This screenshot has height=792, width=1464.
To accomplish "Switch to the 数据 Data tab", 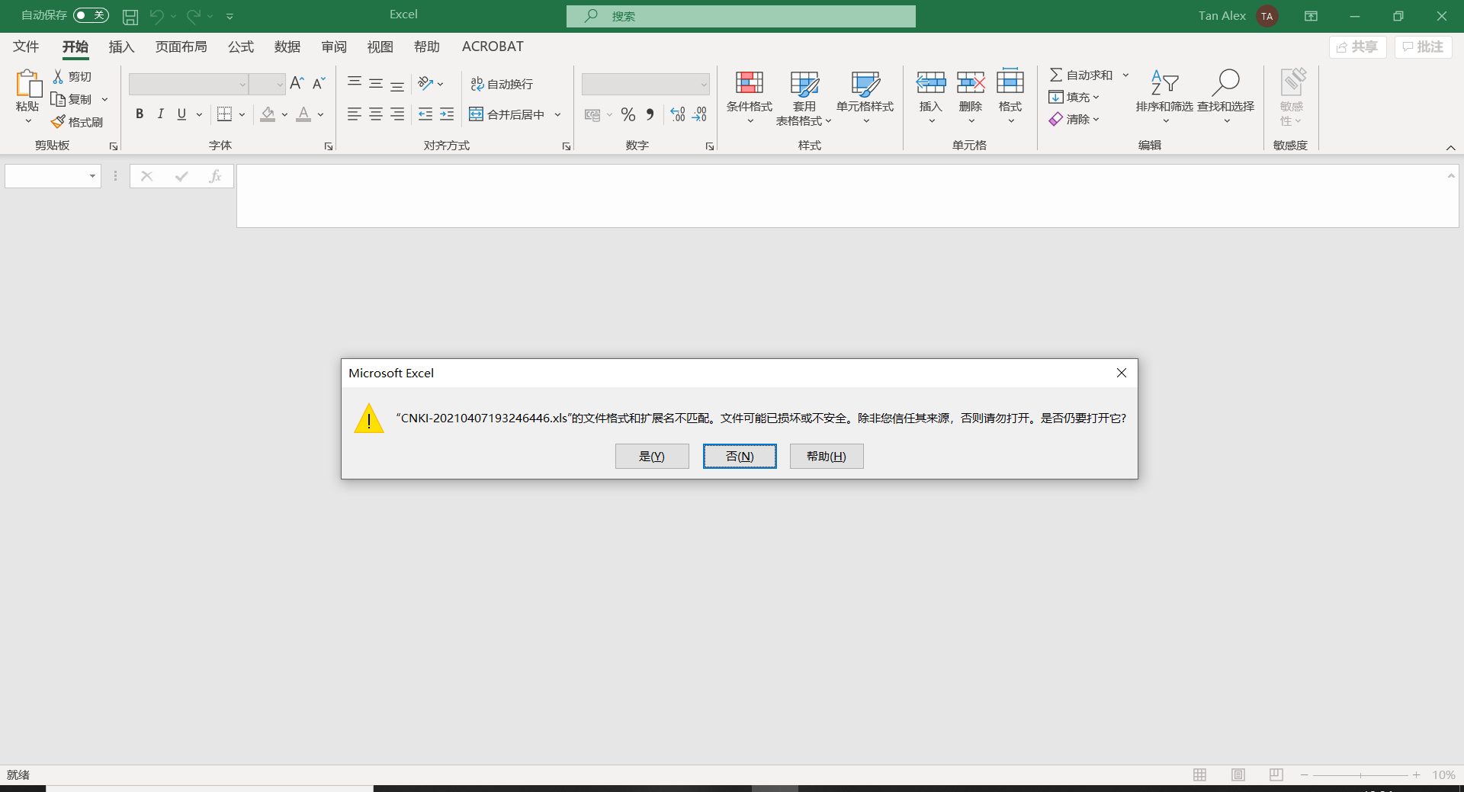I will [287, 46].
